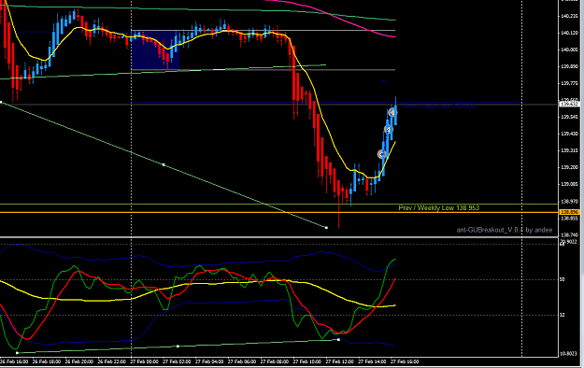Click the lowest trade arrow marker near 139.315
The width and height of the screenshot is (584, 368).
(382, 154)
